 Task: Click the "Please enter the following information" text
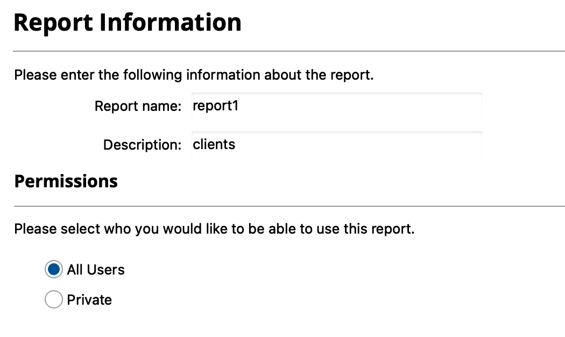pyautogui.click(x=194, y=75)
